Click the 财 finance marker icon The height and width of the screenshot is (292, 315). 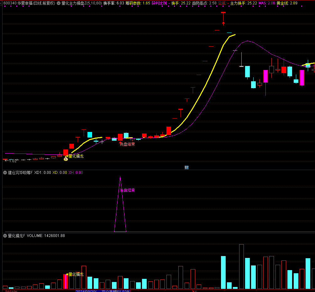point(186,167)
